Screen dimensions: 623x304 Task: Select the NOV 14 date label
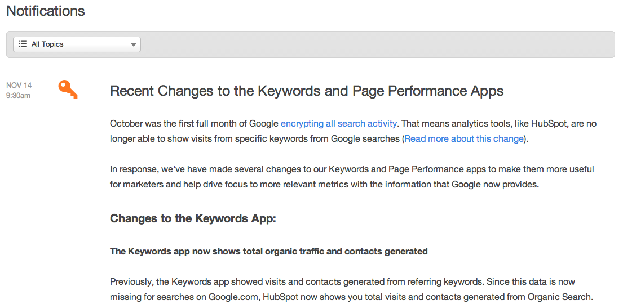coord(19,85)
